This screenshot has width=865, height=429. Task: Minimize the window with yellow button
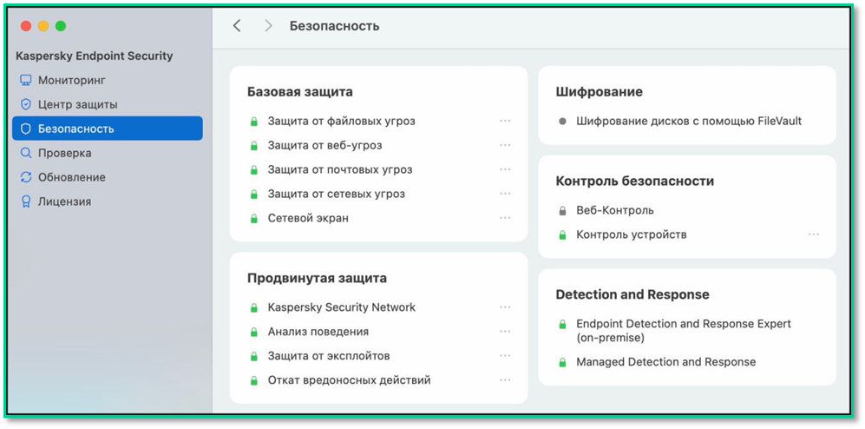[x=43, y=26]
